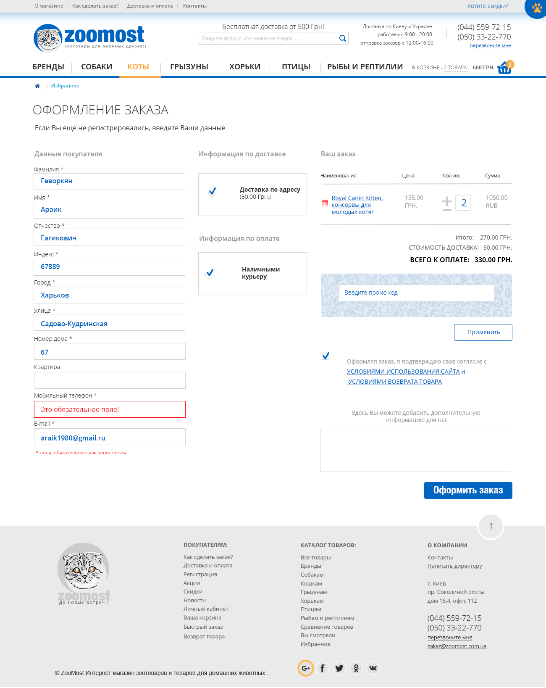Open the Twitter social icon
The width and height of the screenshot is (546, 688).
(x=339, y=668)
